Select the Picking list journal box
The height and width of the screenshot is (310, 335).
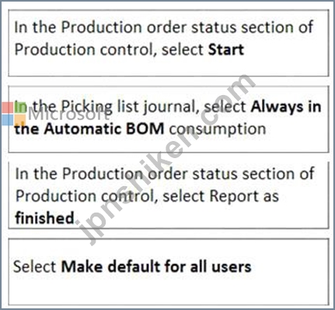point(169,119)
